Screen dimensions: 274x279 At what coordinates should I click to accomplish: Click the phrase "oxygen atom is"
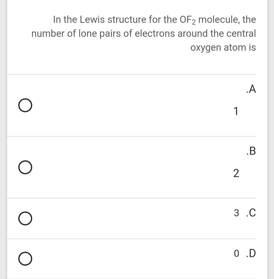coord(223,47)
